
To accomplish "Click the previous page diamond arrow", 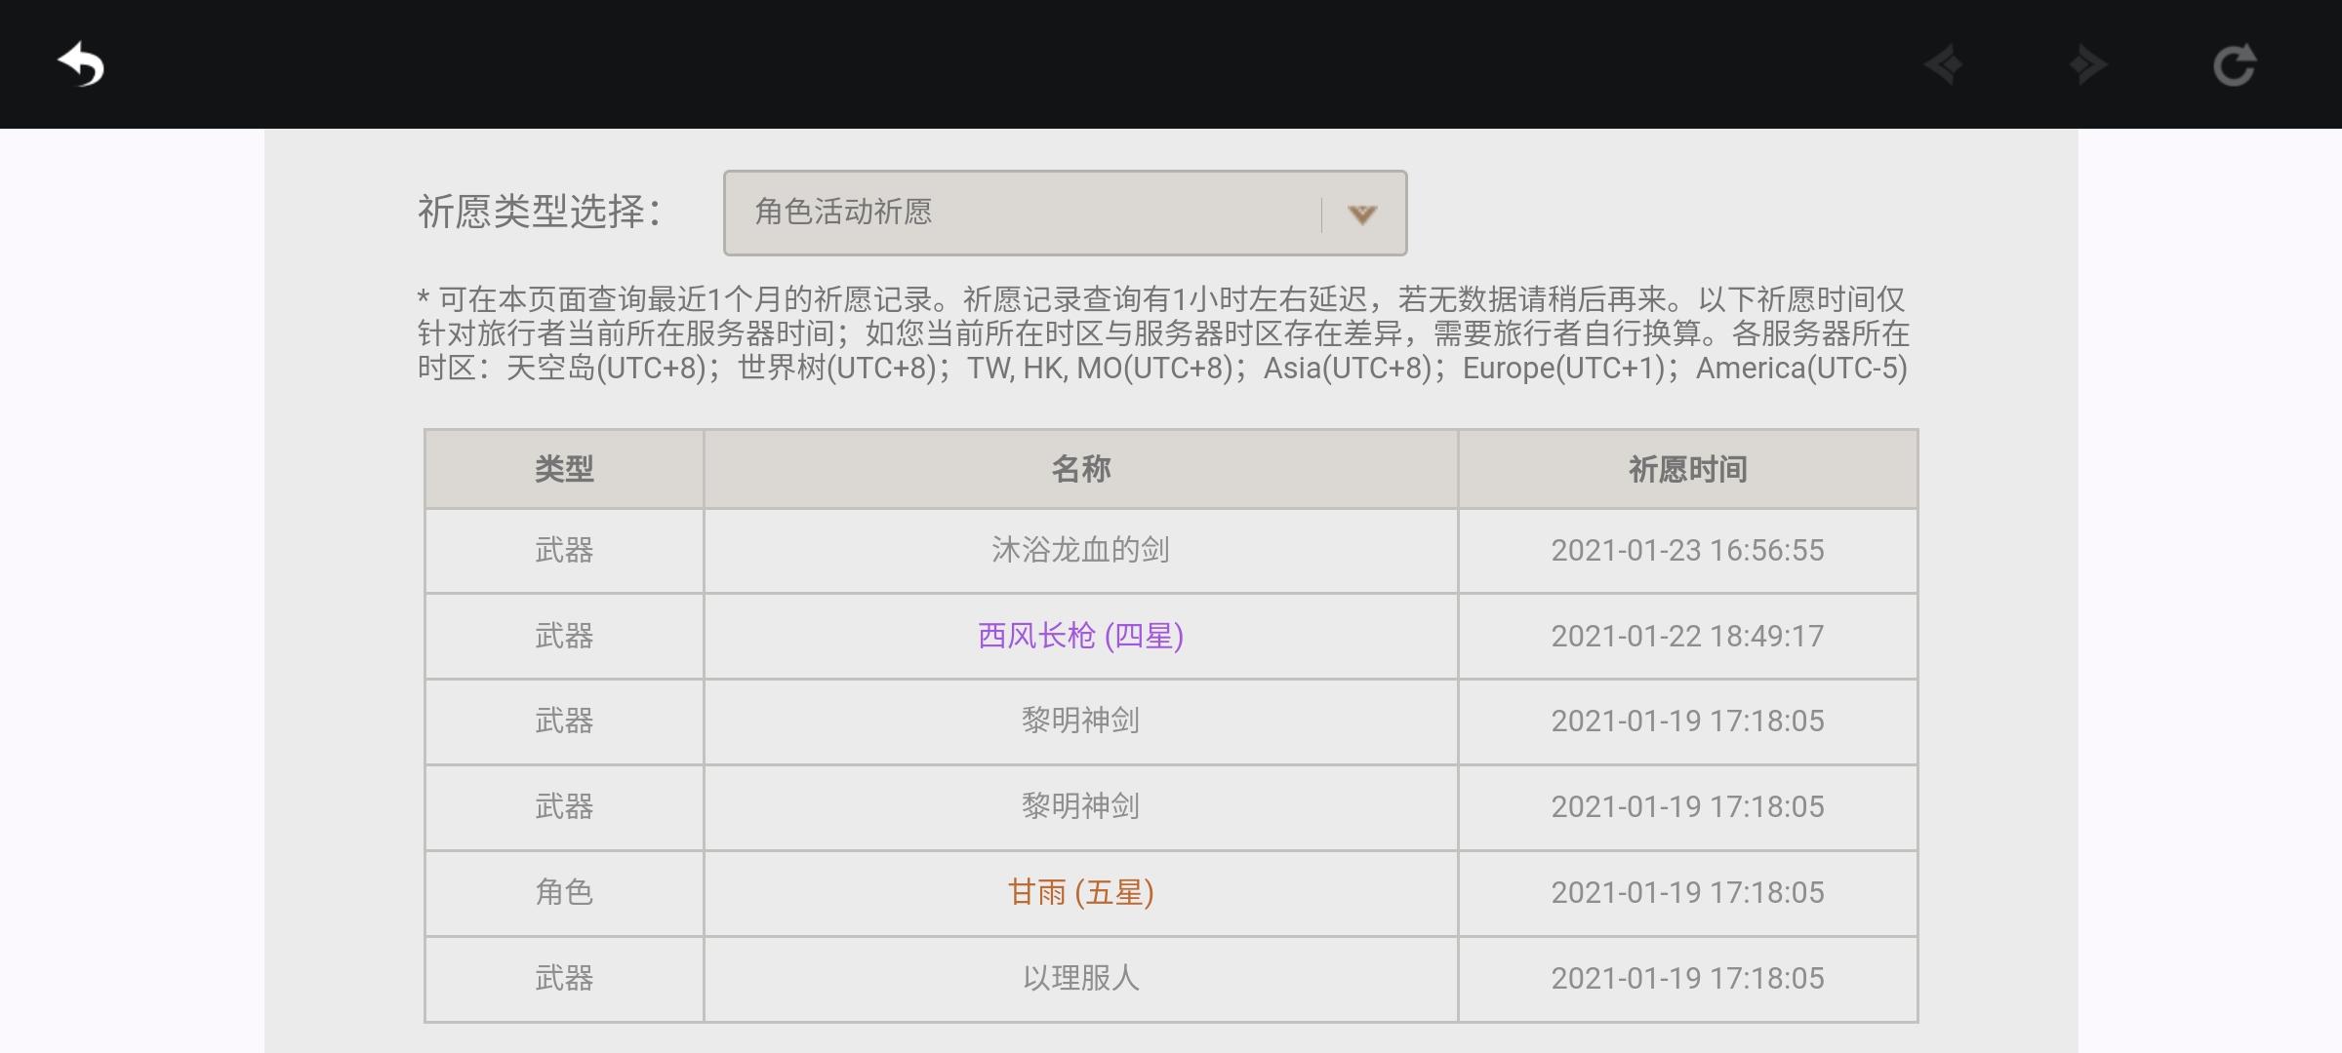I will (1944, 65).
